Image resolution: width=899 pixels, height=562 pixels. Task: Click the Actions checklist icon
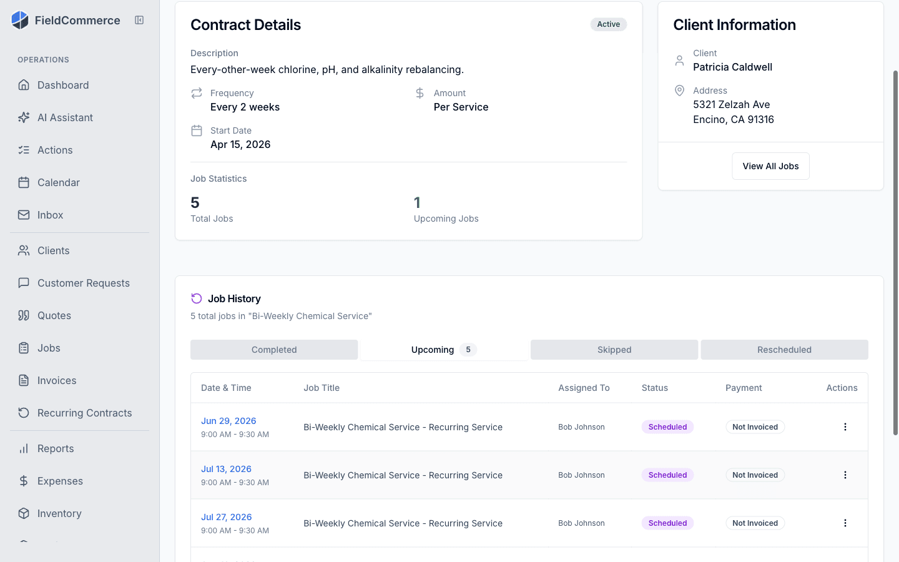pos(24,150)
